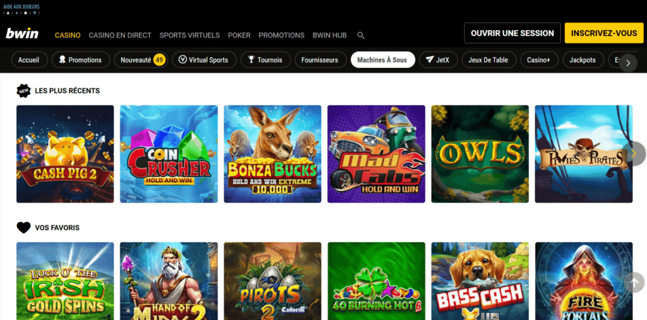Image resolution: width=647 pixels, height=320 pixels.
Task: Click the Inscrivez-vous button
Action: (x=604, y=33)
